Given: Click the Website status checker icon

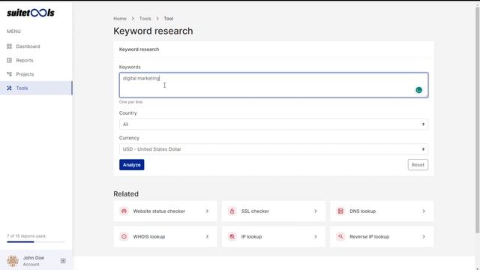Looking at the screenshot, I should coord(124,211).
